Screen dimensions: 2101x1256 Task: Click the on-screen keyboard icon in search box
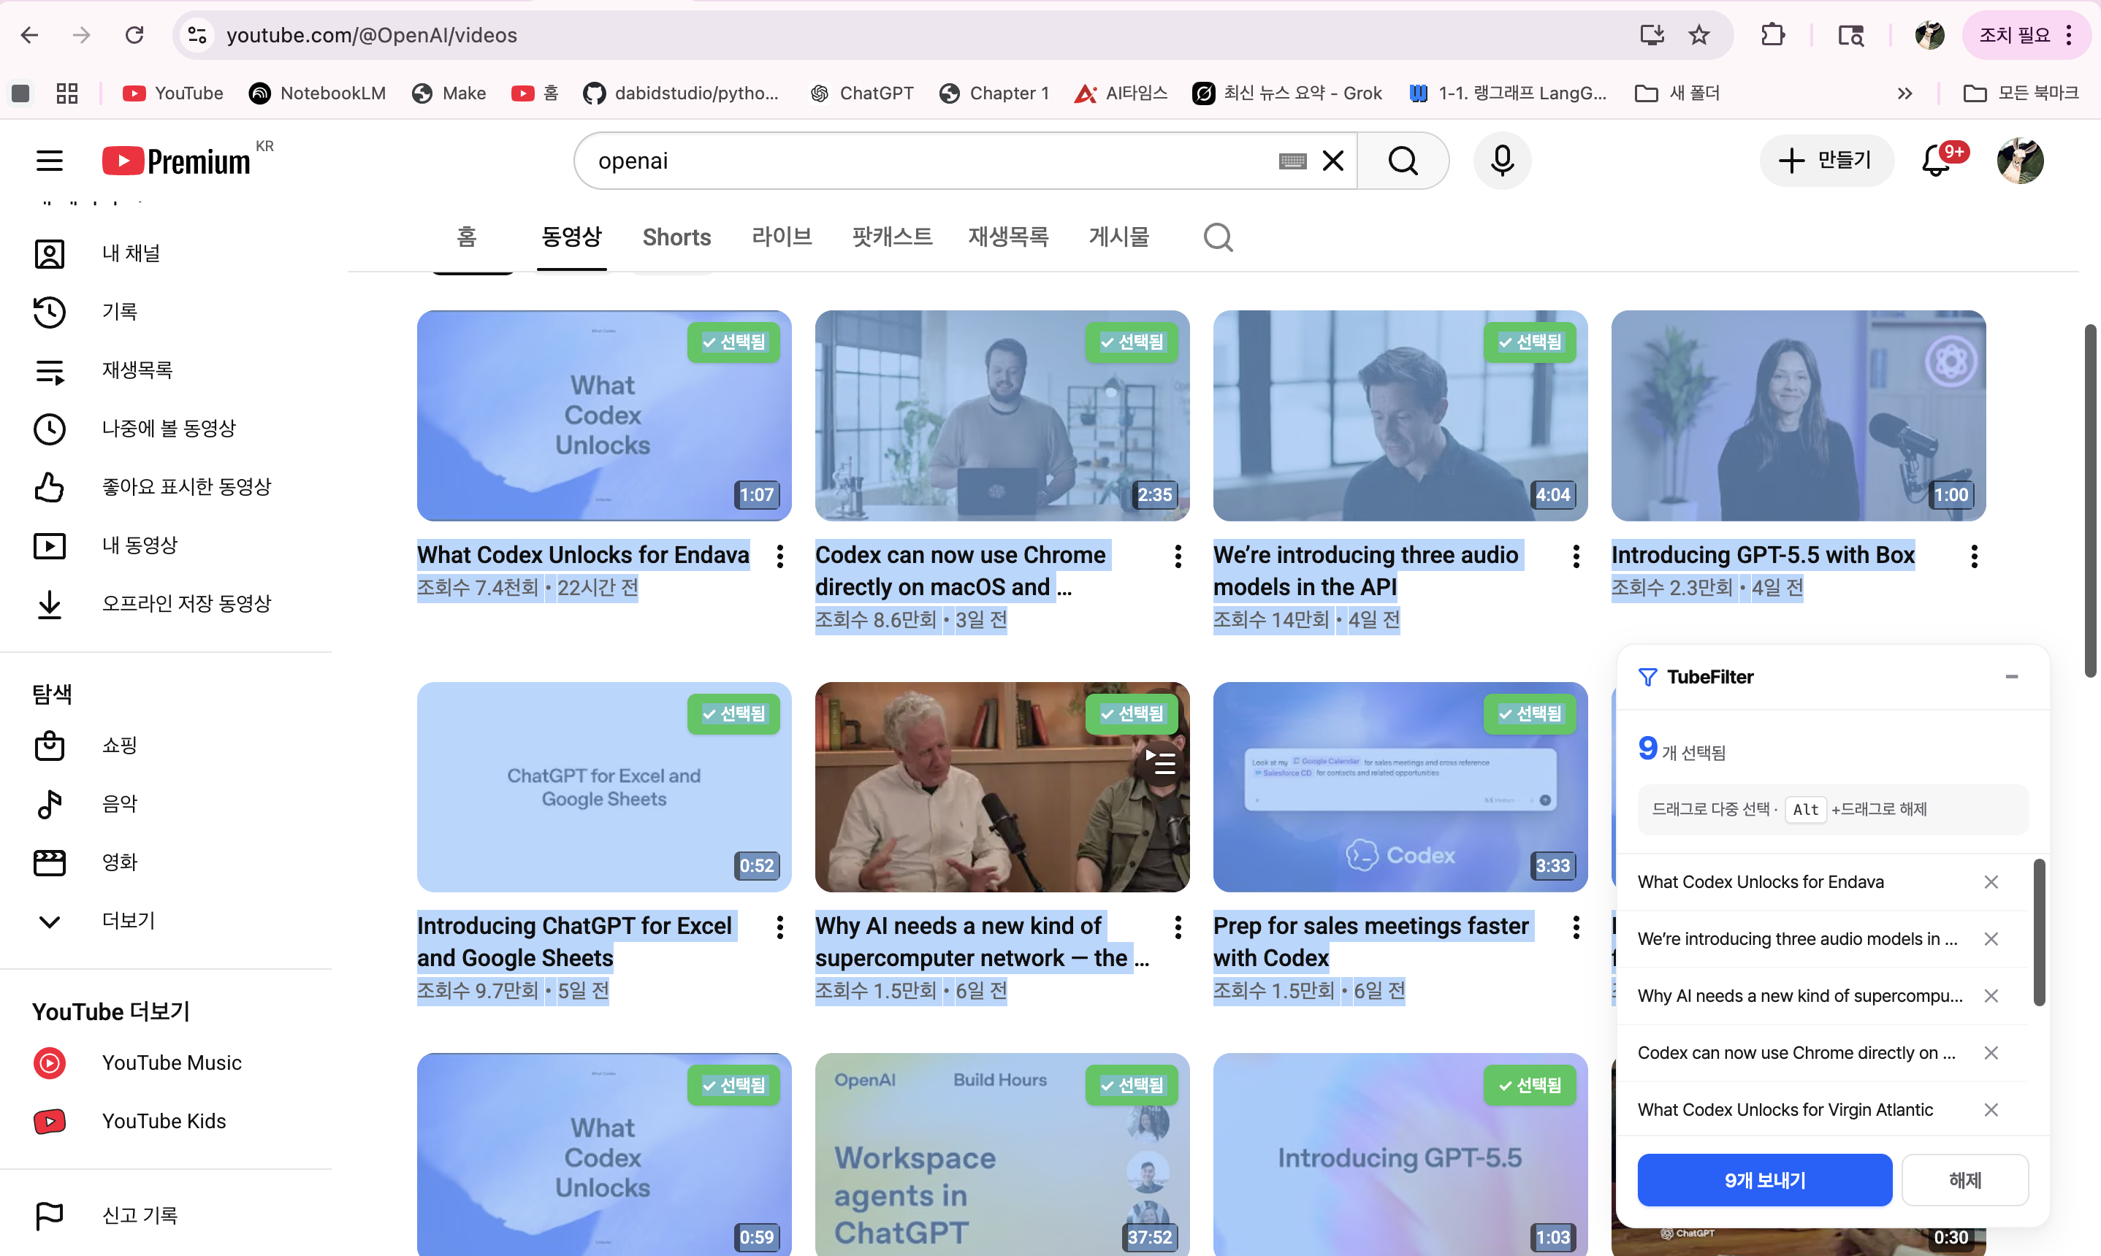(x=1292, y=161)
